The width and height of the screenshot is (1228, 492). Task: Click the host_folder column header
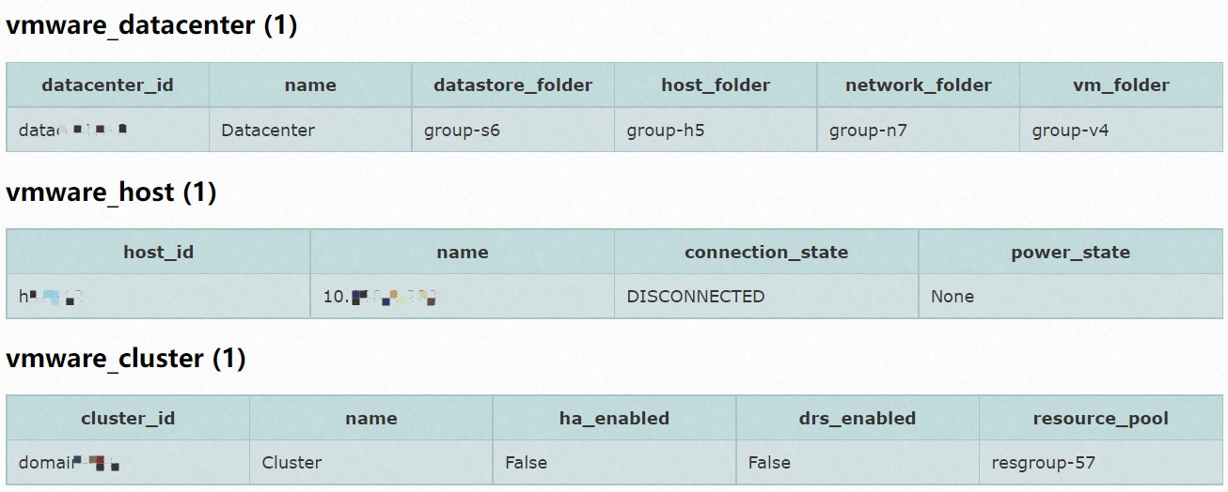point(716,85)
